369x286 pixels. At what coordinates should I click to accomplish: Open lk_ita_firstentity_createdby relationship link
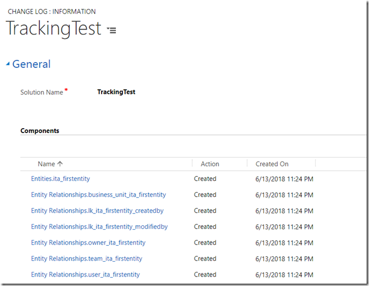coord(97,211)
